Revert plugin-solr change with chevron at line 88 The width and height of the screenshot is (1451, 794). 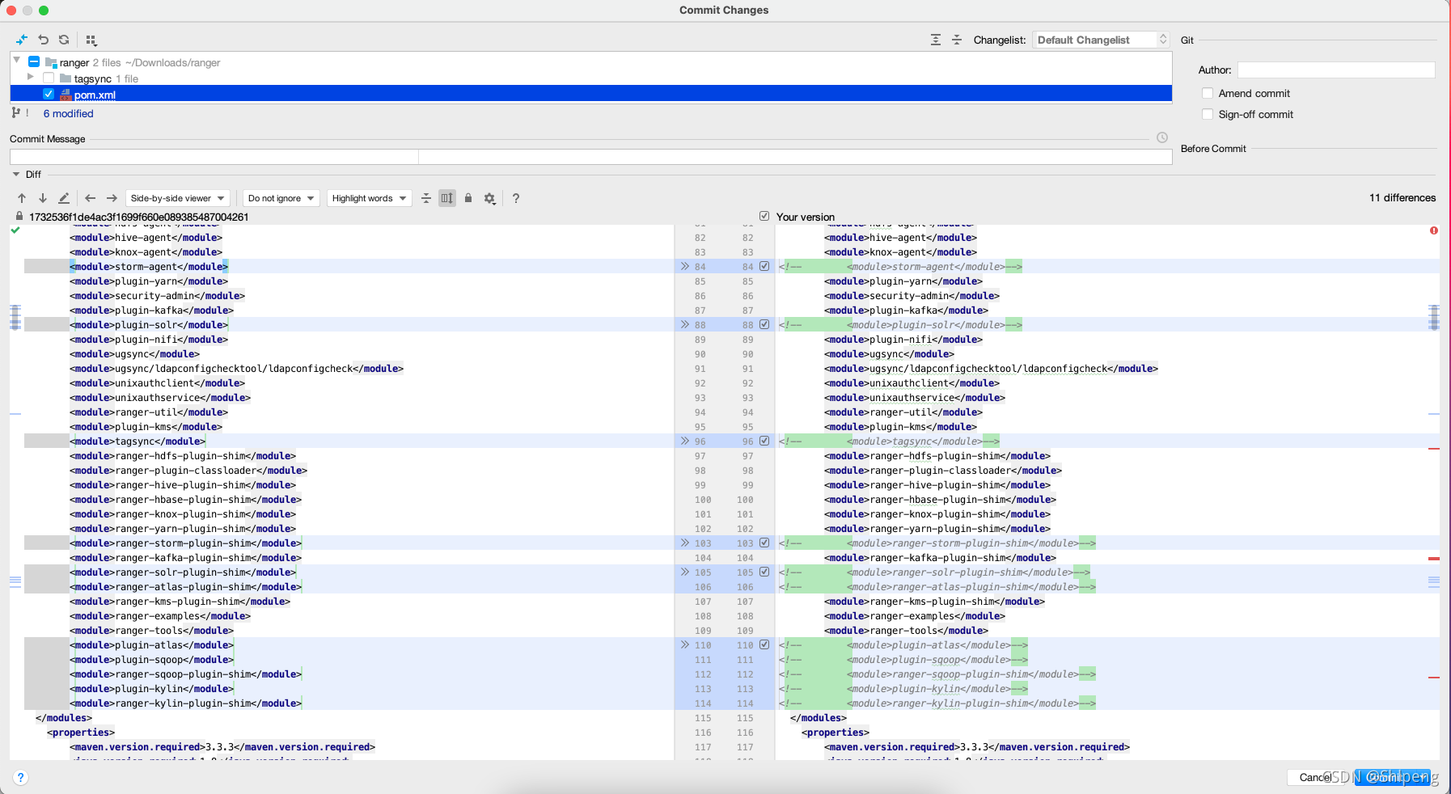[685, 324]
